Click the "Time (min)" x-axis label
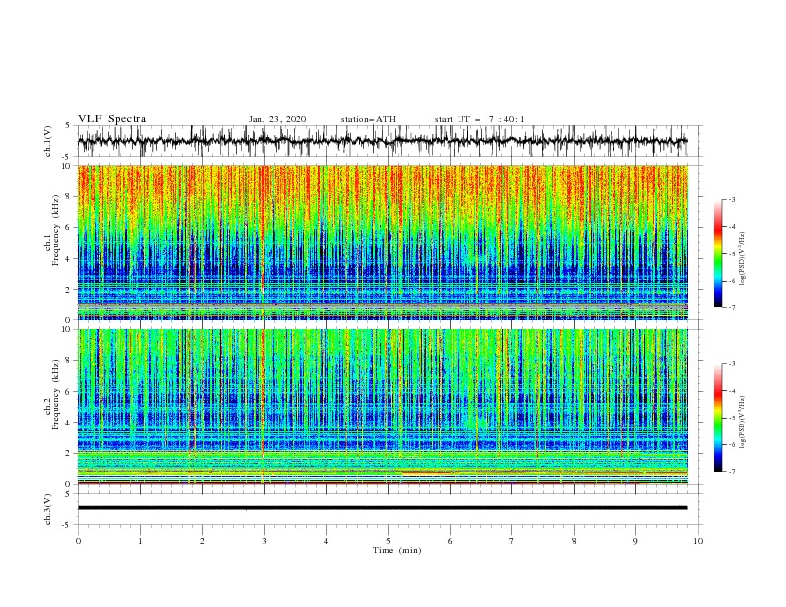The height and width of the screenshot is (607, 786). pos(397,550)
